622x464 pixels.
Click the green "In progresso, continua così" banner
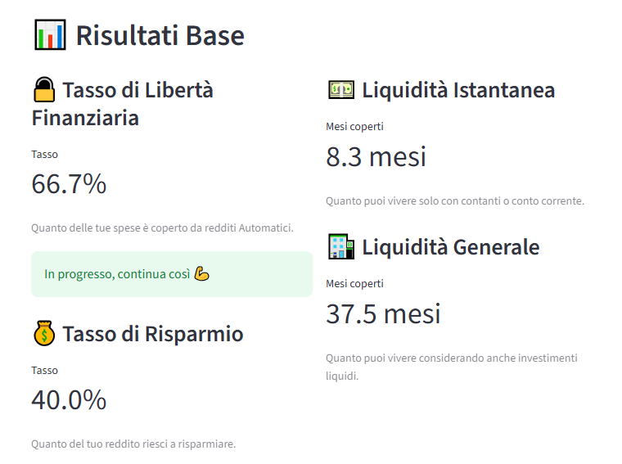point(172,274)
